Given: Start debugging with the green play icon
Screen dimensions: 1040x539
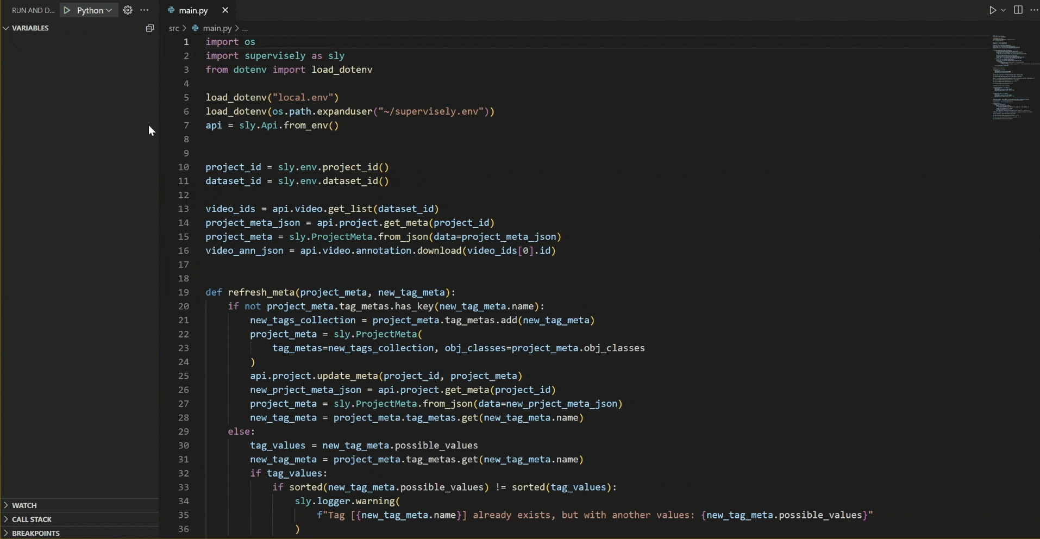Looking at the screenshot, I should point(67,10).
